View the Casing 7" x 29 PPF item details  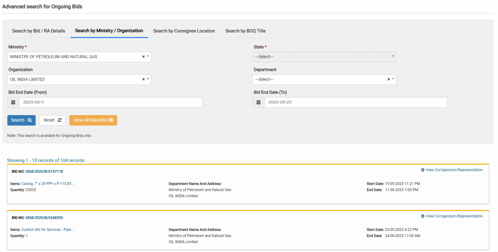[48, 183]
